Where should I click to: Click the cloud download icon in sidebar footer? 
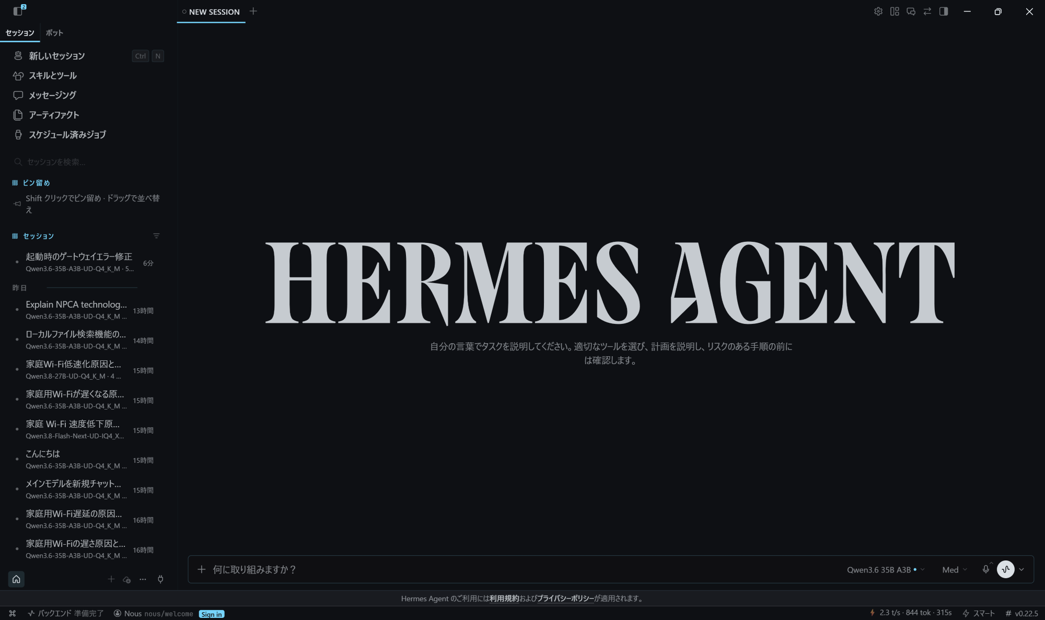(126, 580)
